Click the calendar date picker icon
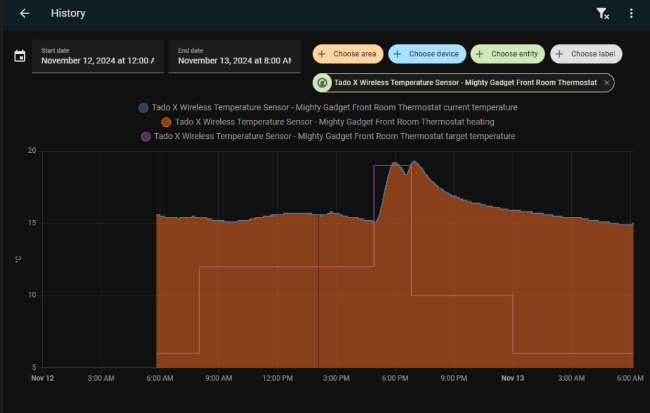The image size is (650, 413). tap(20, 56)
